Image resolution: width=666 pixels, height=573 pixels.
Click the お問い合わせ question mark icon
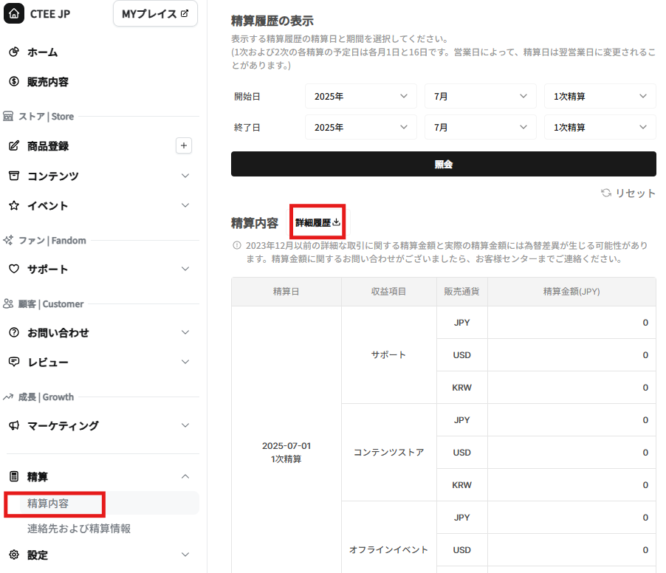(14, 333)
